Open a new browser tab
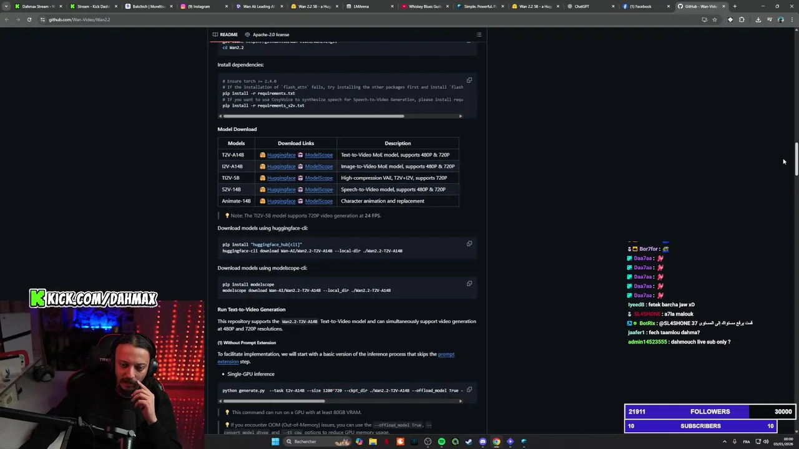This screenshot has height=449, width=799. tap(735, 6)
